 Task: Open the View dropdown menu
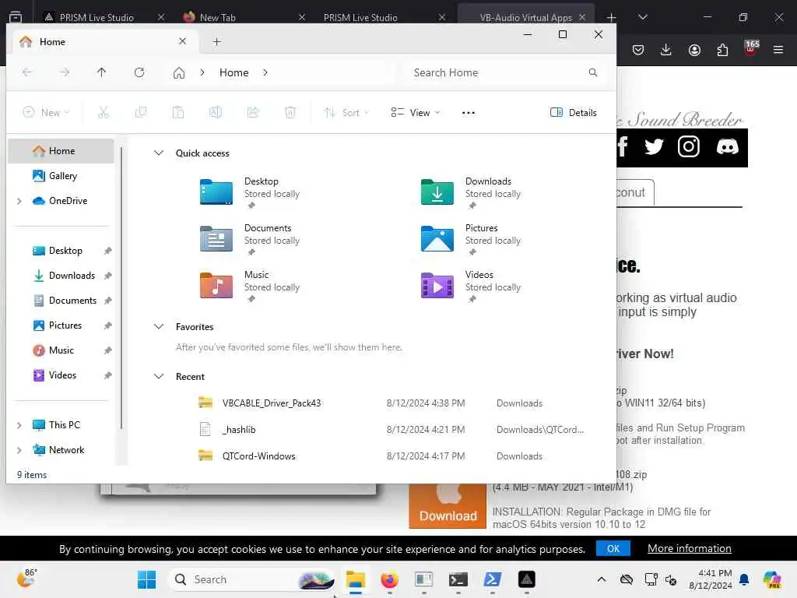click(x=416, y=112)
